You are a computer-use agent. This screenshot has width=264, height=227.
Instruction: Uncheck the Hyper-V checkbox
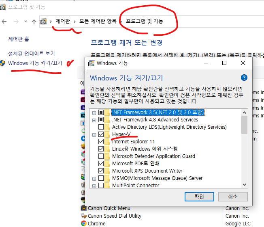[101, 134]
